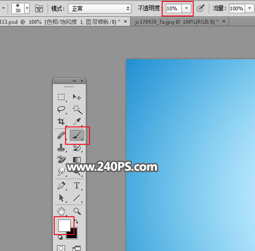Viewport: 255px width, 251px height.
Task: Click the white foreground color swatch
Action: tap(64, 225)
